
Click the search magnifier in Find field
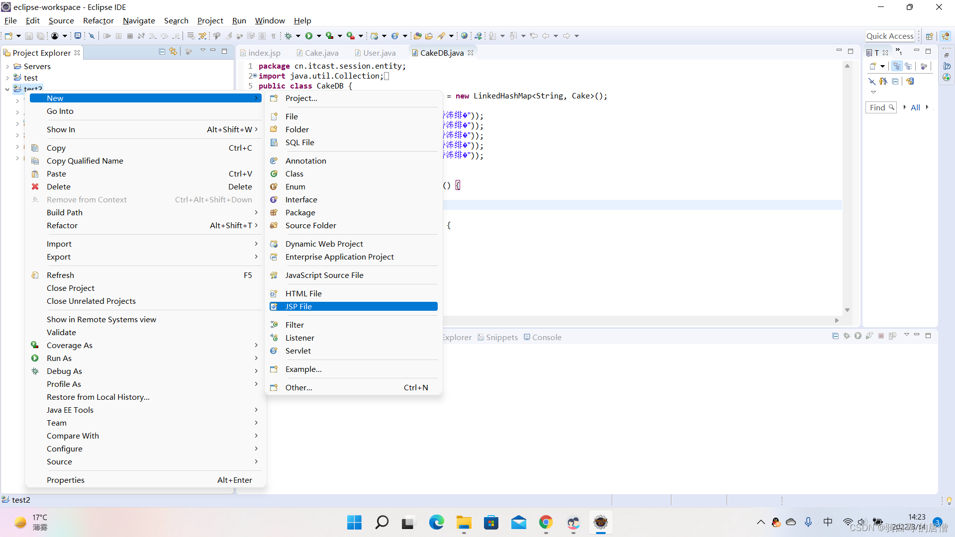[x=891, y=107]
